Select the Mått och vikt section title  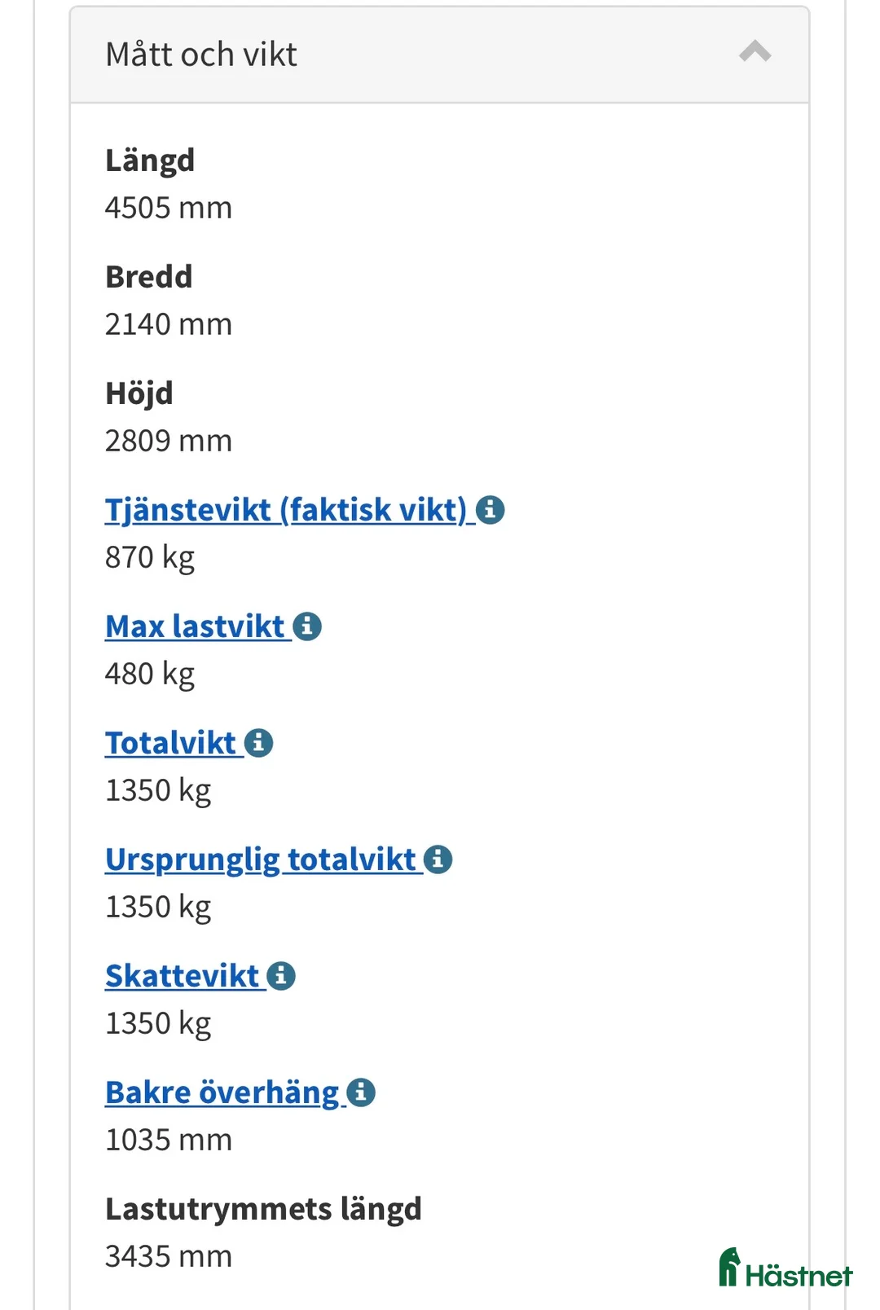(x=200, y=53)
